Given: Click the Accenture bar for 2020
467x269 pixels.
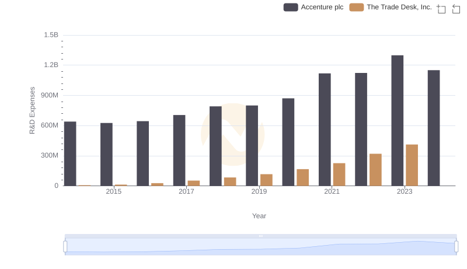Looking at the screenshot, I should 288,142.
